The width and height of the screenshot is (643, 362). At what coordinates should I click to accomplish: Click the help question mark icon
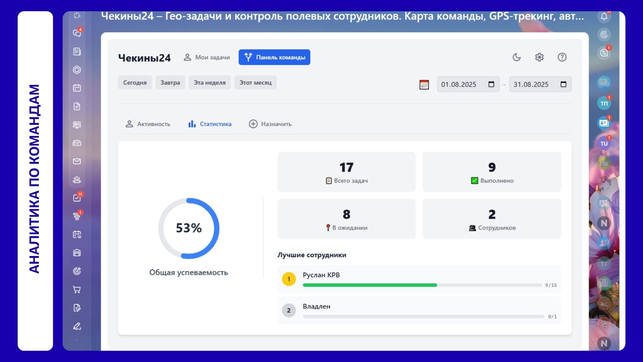[x=562, y=57]
